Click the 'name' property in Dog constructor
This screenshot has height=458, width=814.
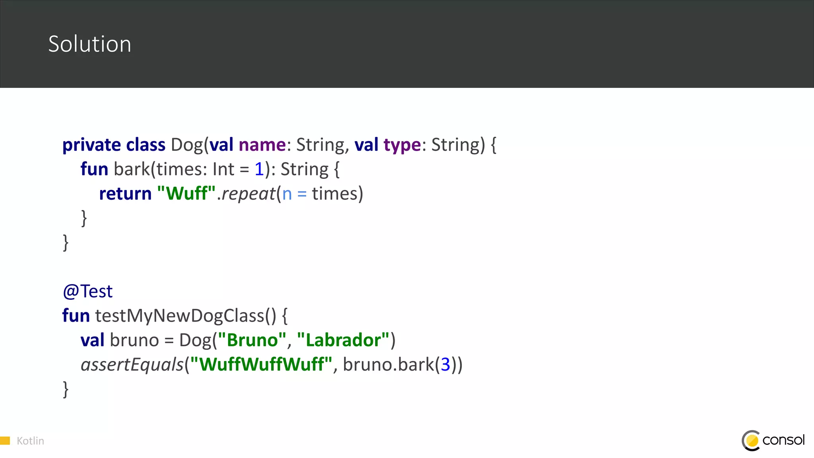point(262,145)
